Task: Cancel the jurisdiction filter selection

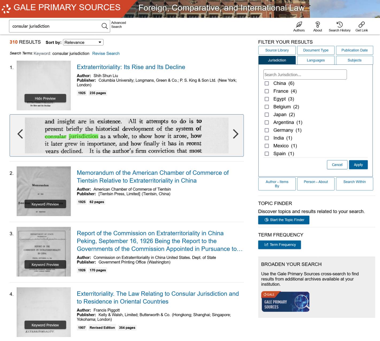Action: (337, 165)
